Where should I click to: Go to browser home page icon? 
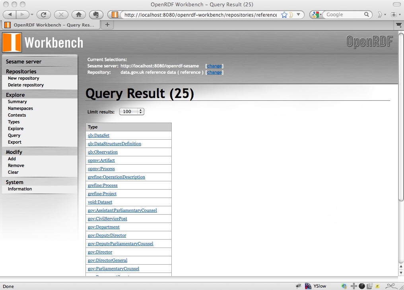(x=79, y=15)
